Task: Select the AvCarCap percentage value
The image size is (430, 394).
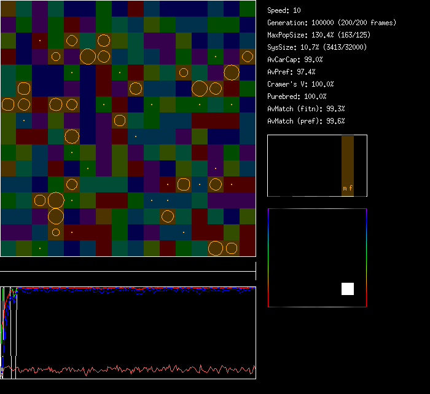Action: [x=314, y=60]
